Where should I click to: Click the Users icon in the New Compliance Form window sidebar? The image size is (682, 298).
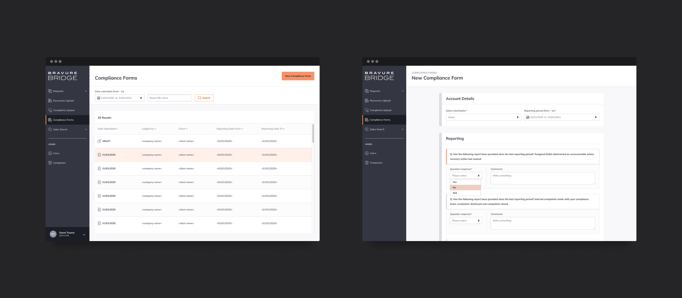[367, 153]
